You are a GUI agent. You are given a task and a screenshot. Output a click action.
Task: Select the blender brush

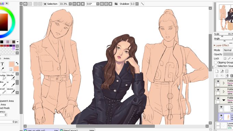point(11,77)
